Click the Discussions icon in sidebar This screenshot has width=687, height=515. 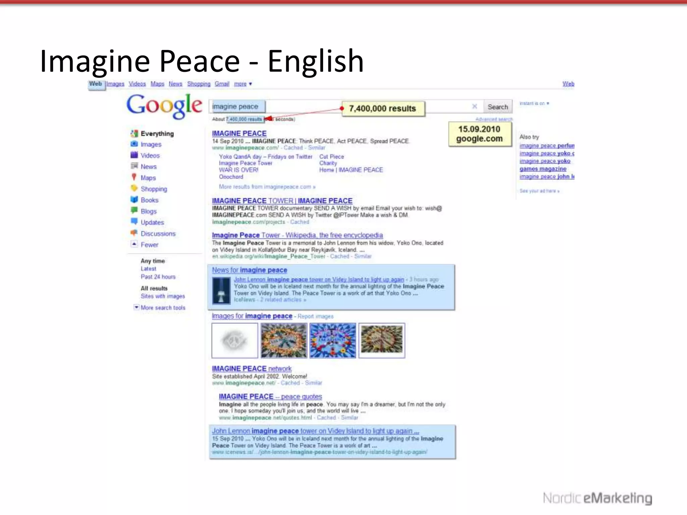pos(134,233)
